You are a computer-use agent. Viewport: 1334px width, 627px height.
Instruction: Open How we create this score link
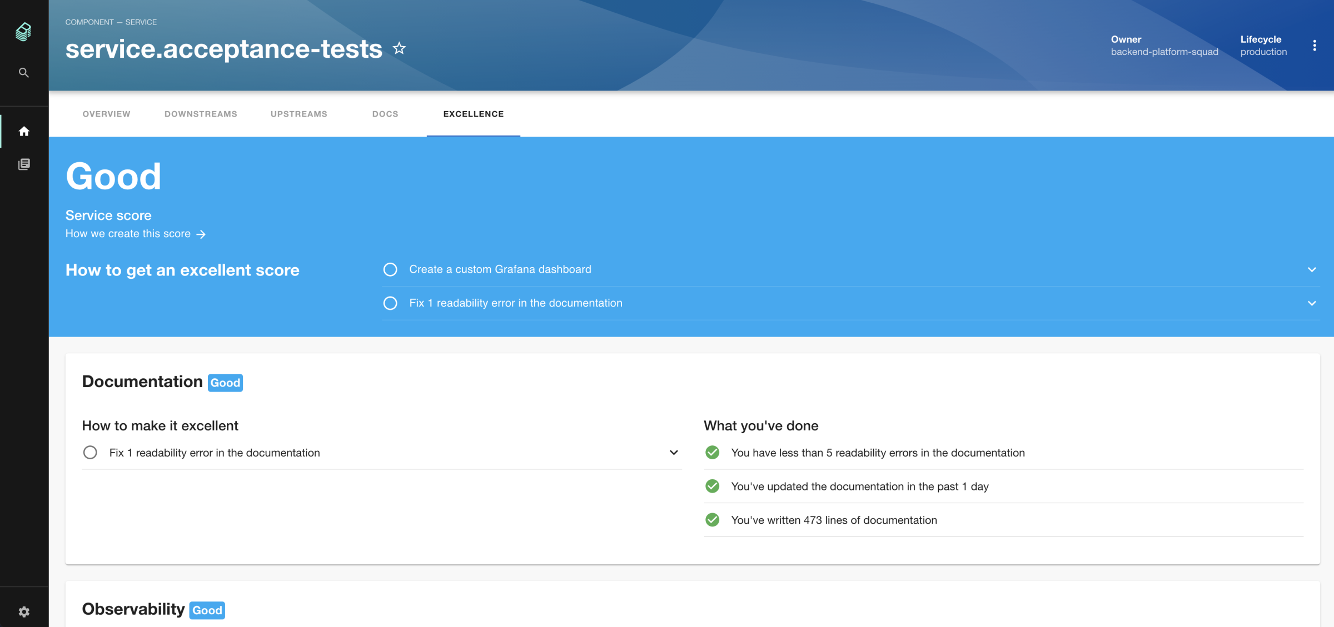[x=128, y=234]
